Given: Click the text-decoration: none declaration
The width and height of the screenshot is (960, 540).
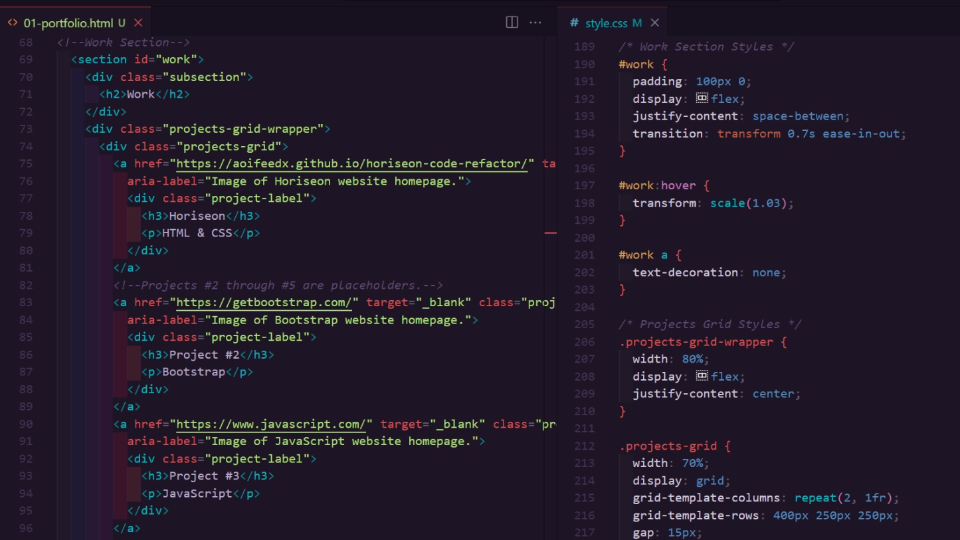Looking at the screenshot, I should click(x=710, y=272).
